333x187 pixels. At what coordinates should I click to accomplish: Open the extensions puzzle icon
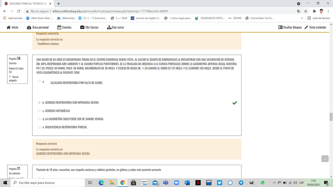tap(314, 11)
